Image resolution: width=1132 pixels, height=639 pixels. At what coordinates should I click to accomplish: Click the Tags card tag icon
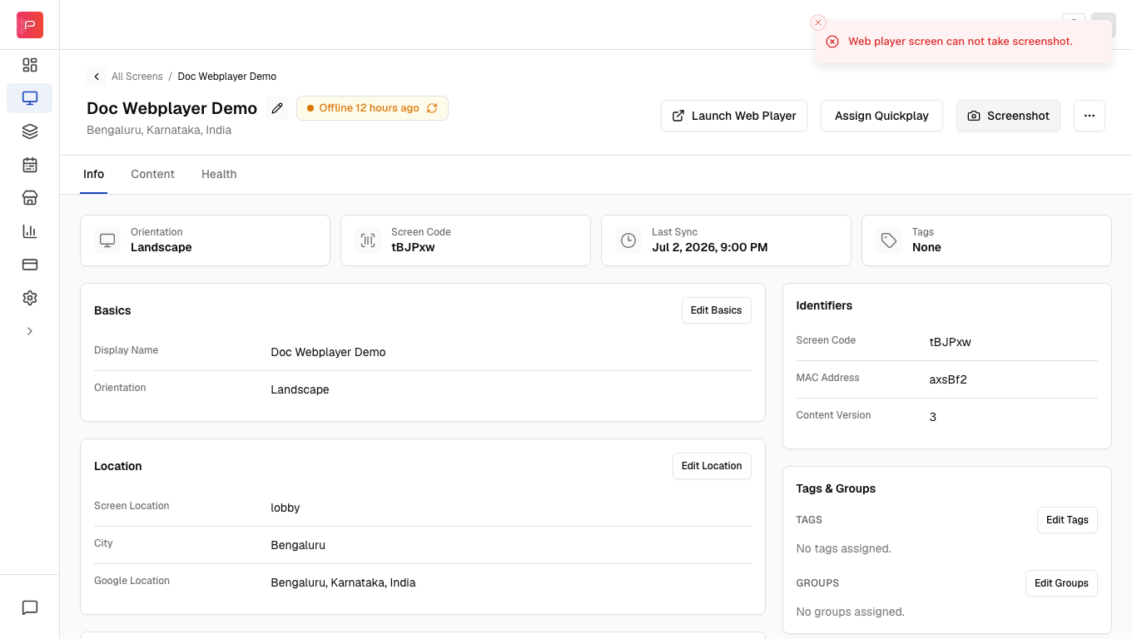click(x=889, y=240)
